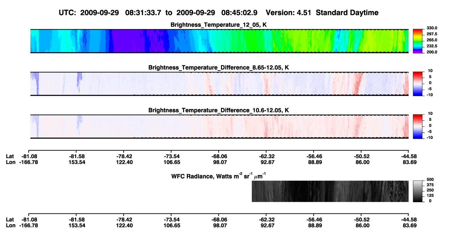Click the 297.5 color bar tick label

click(431, 34)
